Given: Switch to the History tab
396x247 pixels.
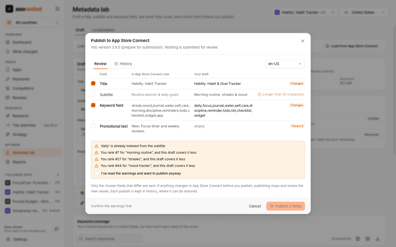Looking at the screenshot, I should [123, 64].
